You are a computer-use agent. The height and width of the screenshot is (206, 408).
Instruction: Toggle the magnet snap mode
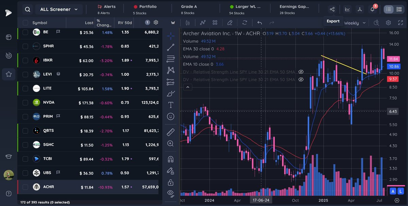point(171,159)
